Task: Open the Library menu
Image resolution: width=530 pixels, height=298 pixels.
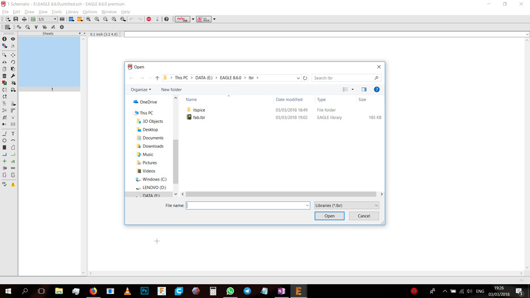Action: point(72,12)
